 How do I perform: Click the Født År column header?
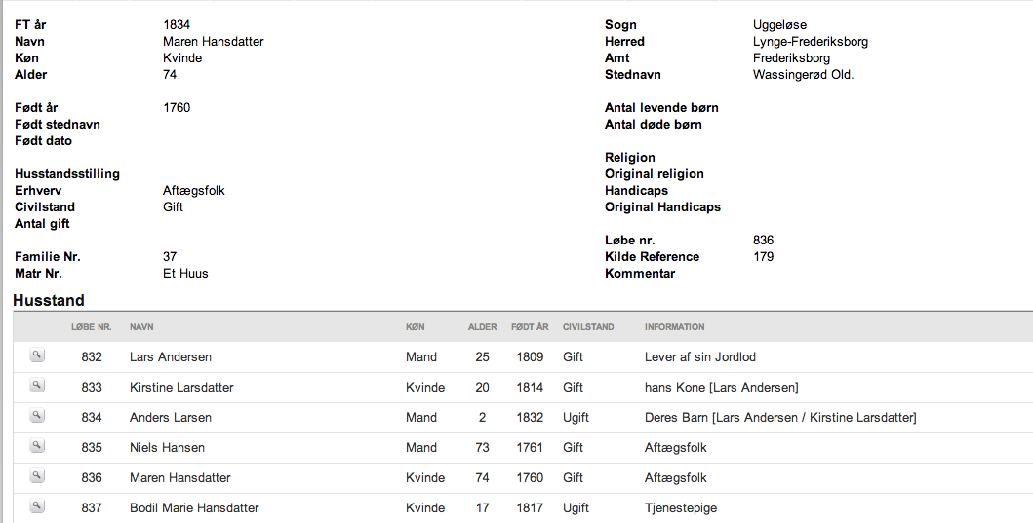(530, 327)
